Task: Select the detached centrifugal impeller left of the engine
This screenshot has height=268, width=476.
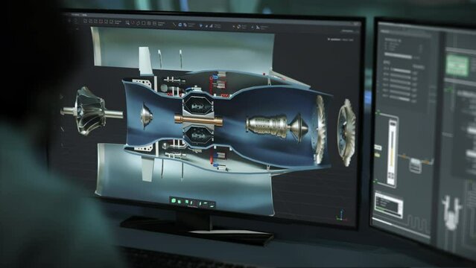Action: point(90,111)
